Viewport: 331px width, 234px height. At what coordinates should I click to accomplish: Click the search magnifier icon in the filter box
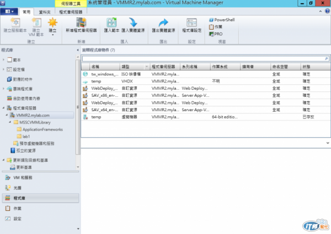tap(327, 58)
